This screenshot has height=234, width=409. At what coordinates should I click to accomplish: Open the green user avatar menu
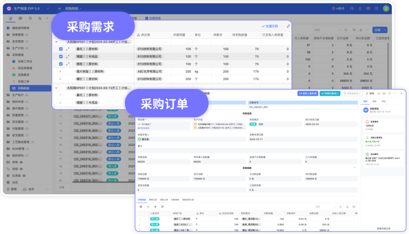coord(386,9)
